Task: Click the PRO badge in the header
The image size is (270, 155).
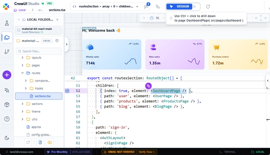Action: coord(50,3)
